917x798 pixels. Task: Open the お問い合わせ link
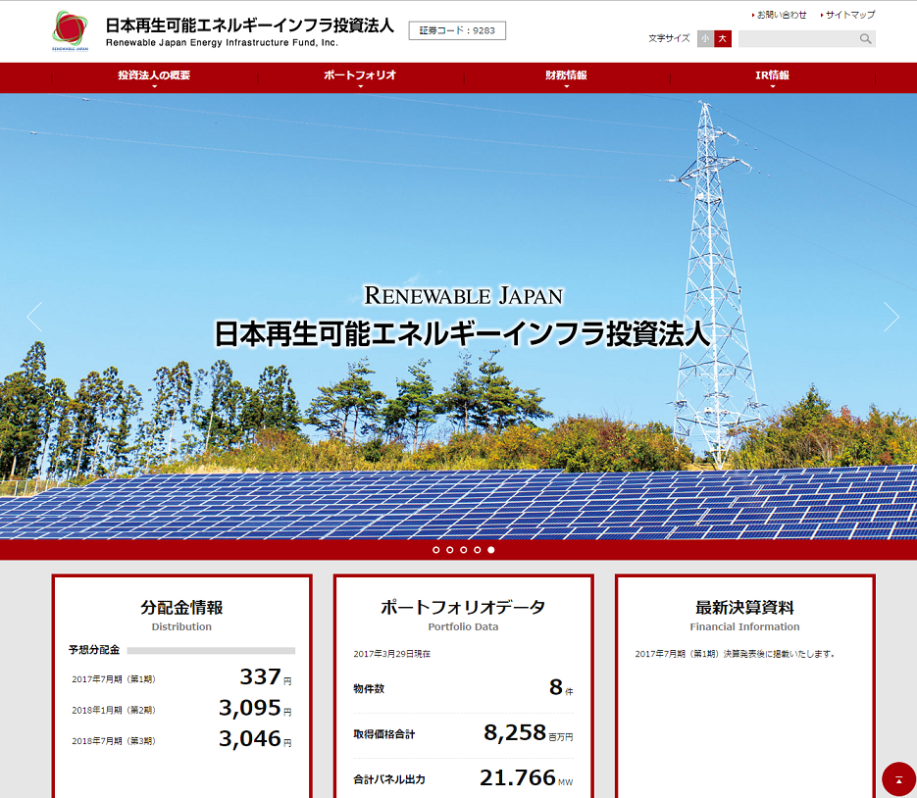click(779, 15)
